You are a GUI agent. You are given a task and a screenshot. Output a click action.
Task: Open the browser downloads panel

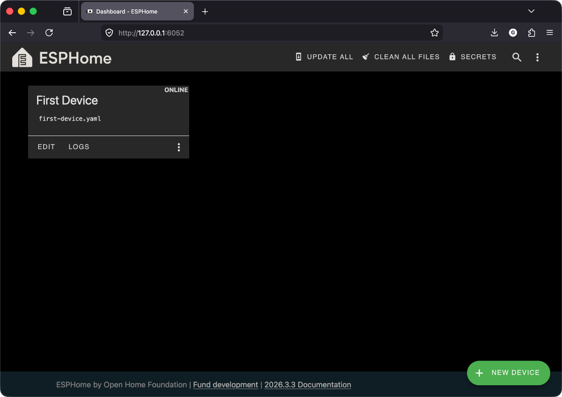pos(494,33)
